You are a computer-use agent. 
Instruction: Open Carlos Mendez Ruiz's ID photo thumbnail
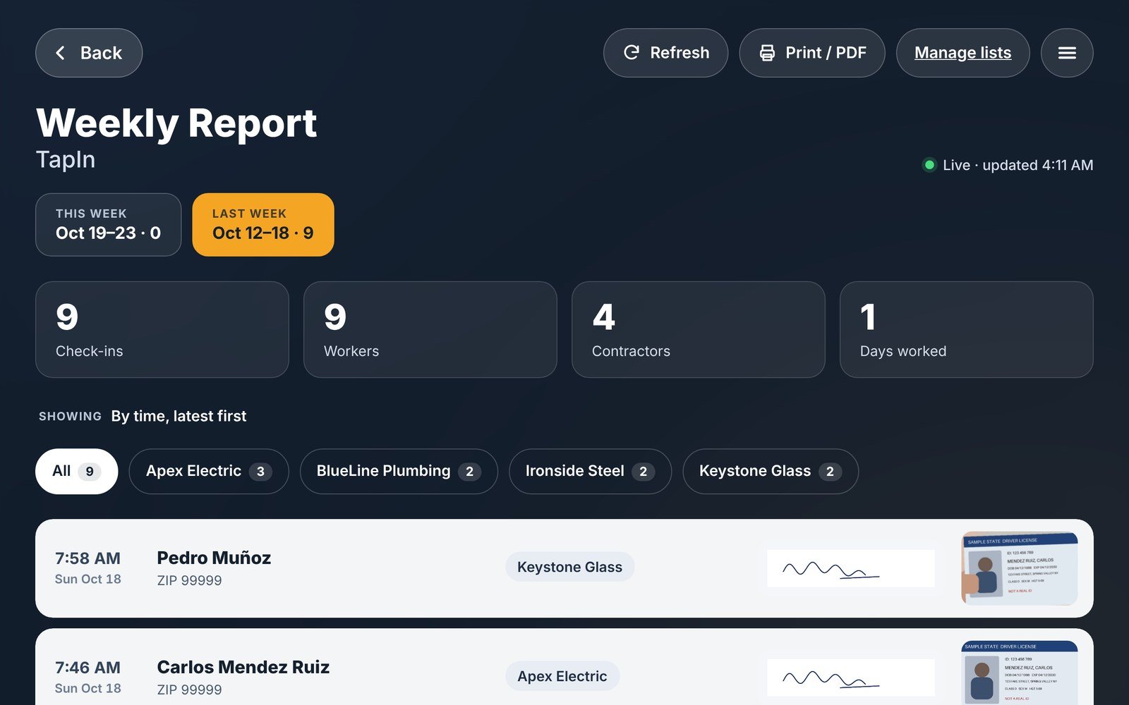click(x=1020, y=673)
